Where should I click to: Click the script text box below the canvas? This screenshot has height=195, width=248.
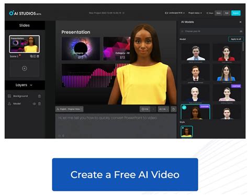coord(116,126)
